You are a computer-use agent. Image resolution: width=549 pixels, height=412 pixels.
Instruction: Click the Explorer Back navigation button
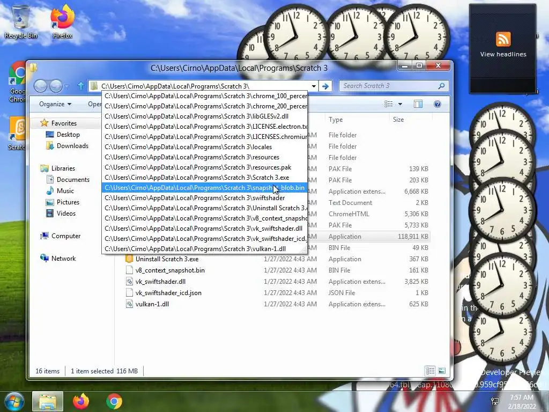[x=41, y=86]
